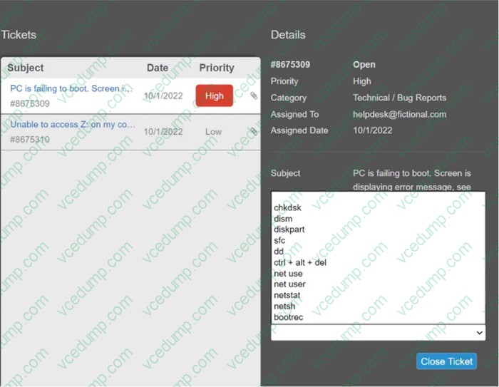The width and height of the screenshot is (499, 387).
Task: Click the attachment paperclip on ticket #8675309
Action: [x=254, y=96]
